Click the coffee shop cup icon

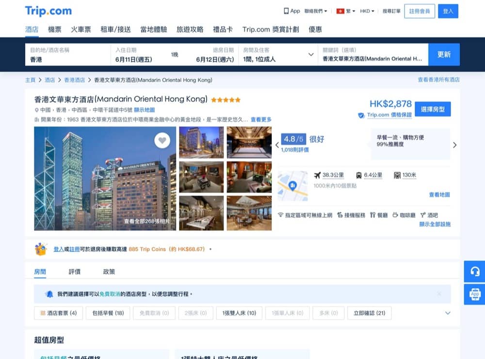(395, 215)
